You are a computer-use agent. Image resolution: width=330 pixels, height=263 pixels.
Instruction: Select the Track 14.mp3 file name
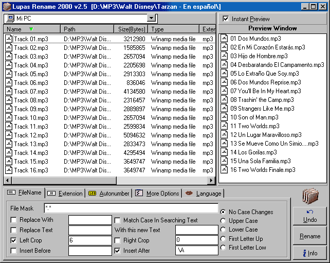(31, 152)
